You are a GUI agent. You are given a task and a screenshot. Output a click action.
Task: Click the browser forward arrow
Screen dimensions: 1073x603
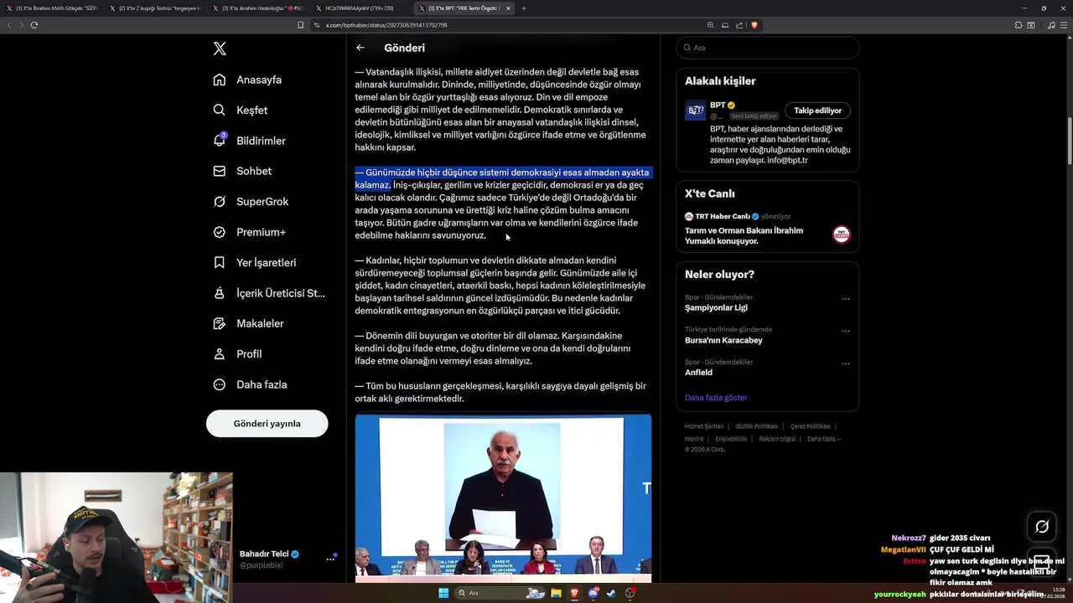pyautogui.click(x=21, y=25)
